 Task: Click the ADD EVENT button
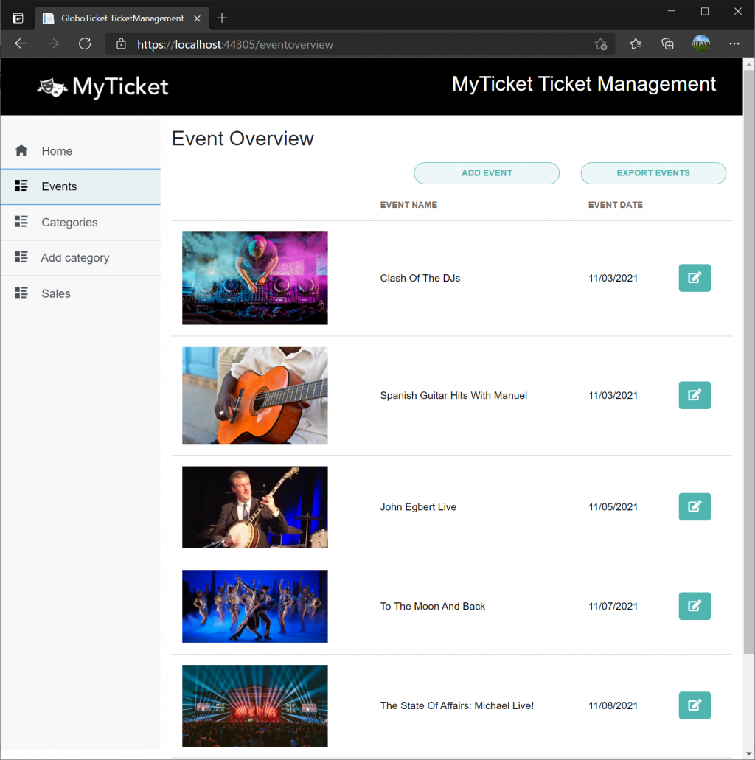click(487, 173)
